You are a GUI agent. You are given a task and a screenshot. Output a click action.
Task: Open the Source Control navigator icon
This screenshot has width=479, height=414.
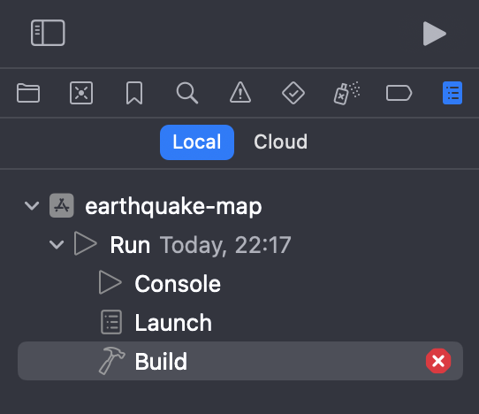pyautogui.click(x=81, y=93)
